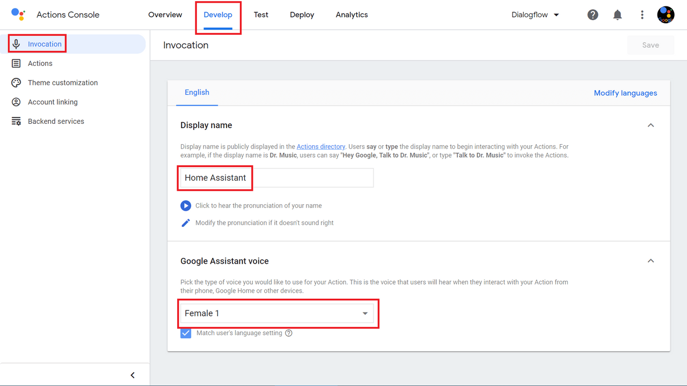Viewport: 687px width, 386px height.
Task: Open the Deploy tab
Action: pos(302,15)
